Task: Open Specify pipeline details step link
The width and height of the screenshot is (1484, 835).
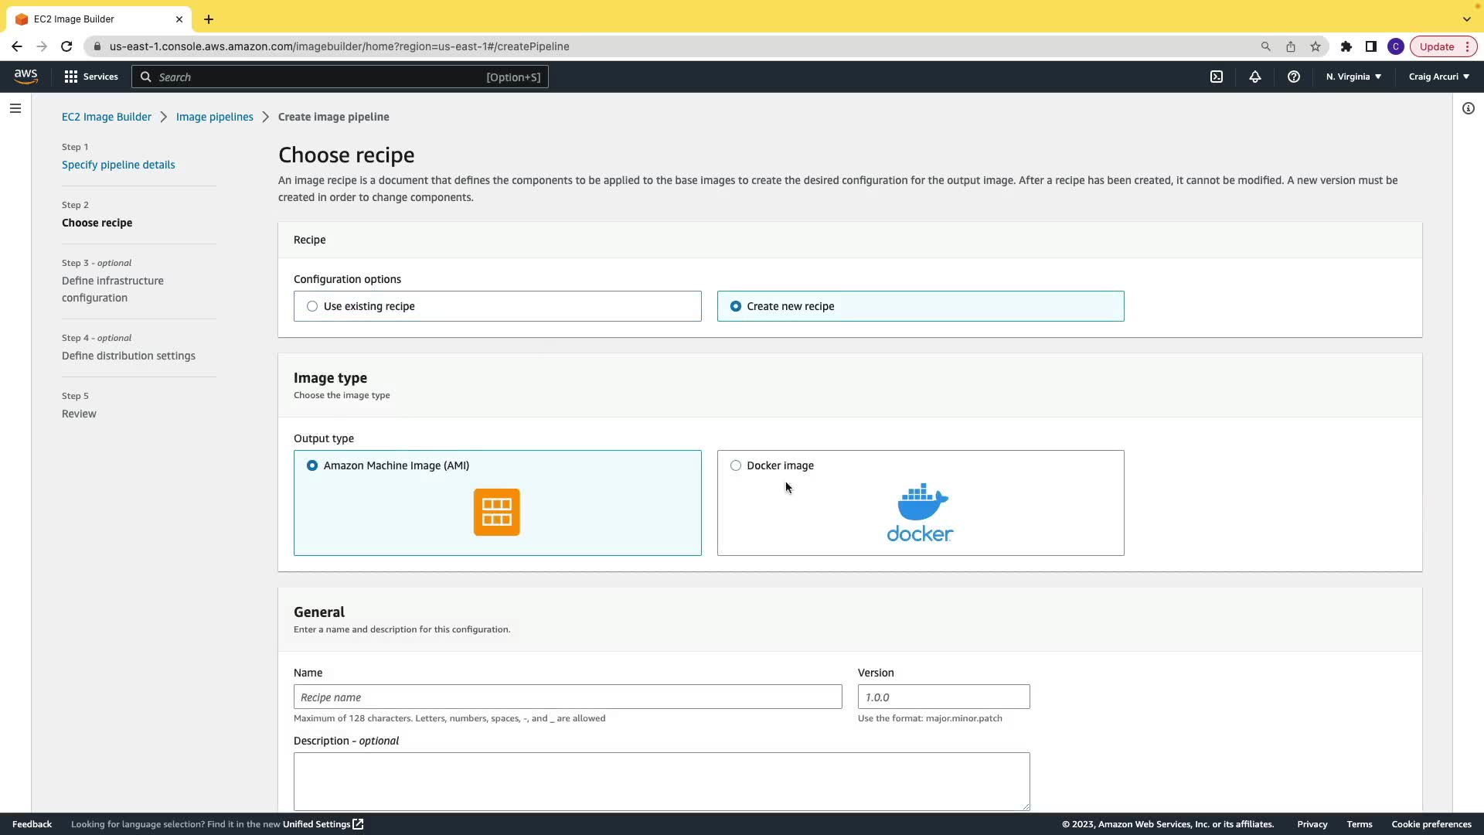Action: pyautogui.click(x=118, y=165)
